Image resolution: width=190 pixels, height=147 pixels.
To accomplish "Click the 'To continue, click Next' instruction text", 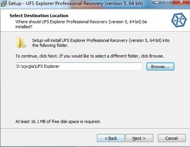I will coord(90,56).
